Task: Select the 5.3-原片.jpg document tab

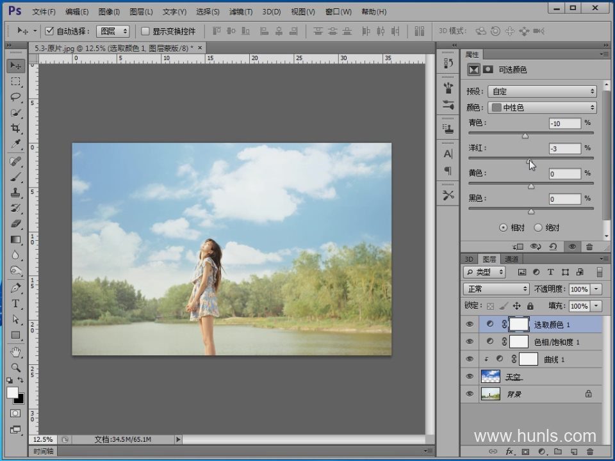Action: coord(114,48)
